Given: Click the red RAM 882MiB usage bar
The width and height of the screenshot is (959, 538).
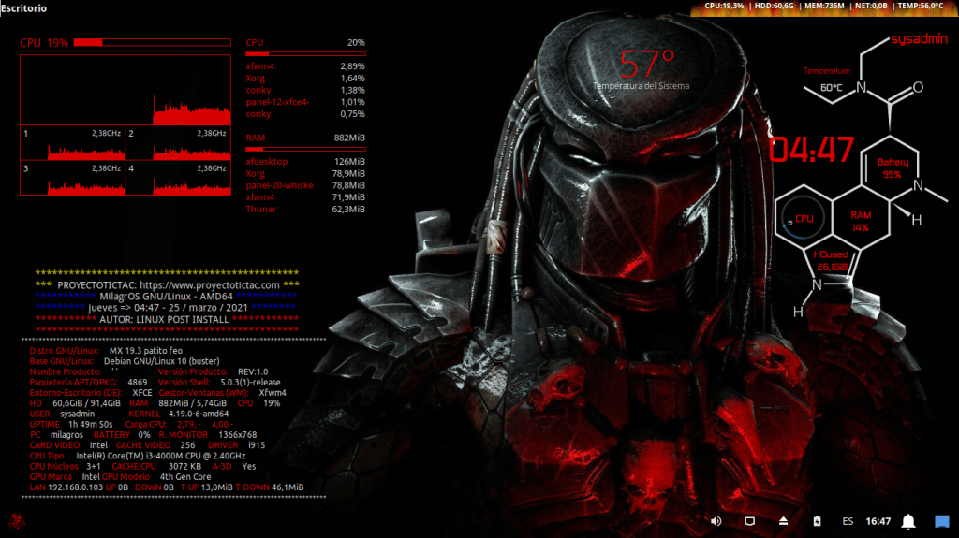Looking at the screenshot, I should (305, 149).
